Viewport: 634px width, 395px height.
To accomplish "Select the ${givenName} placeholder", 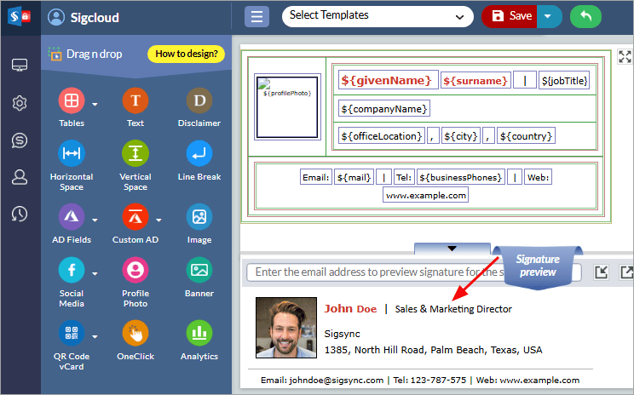I will (389, 80).
